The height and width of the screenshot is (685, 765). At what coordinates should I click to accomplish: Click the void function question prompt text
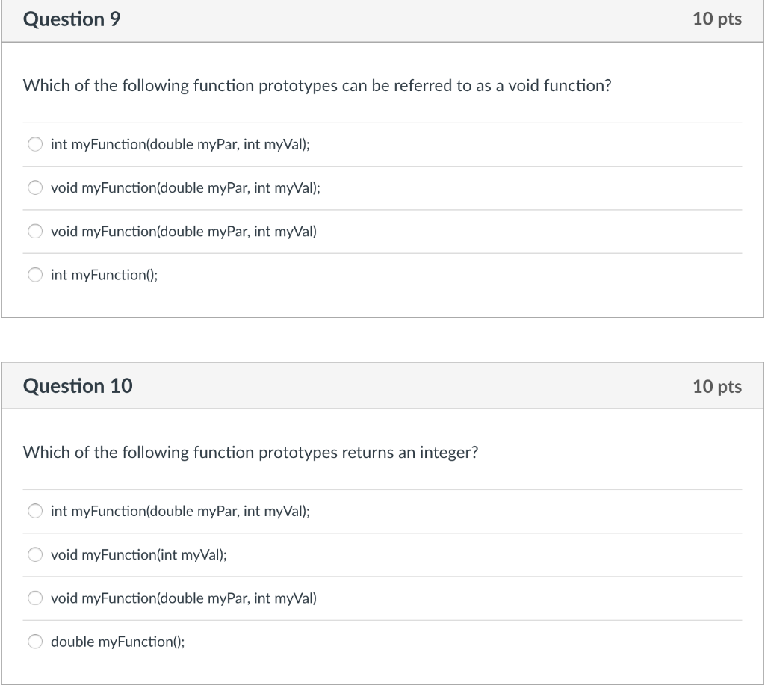317,86
